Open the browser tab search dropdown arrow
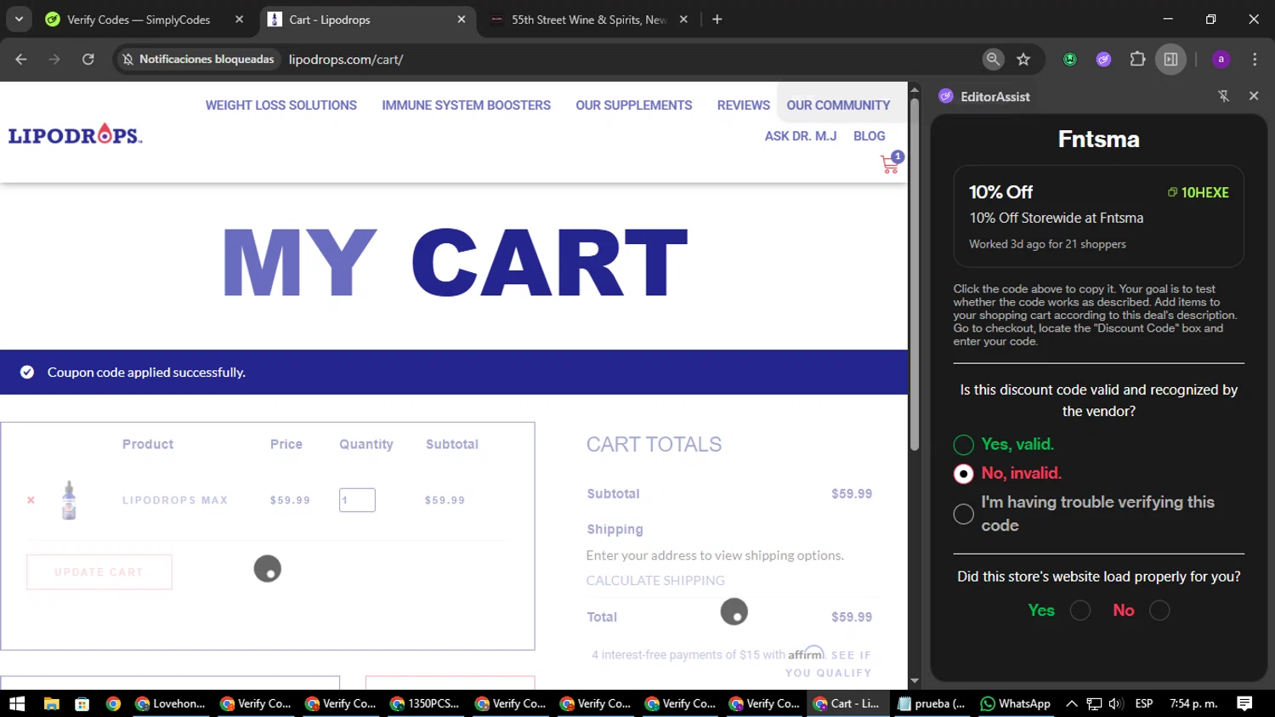This screenshot has height=717, width=1275. [x=19, y=19]
